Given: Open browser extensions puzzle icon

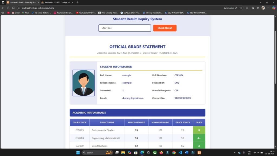Looking at the screenshot, I should pyautogui.click(x=253, y=8).
